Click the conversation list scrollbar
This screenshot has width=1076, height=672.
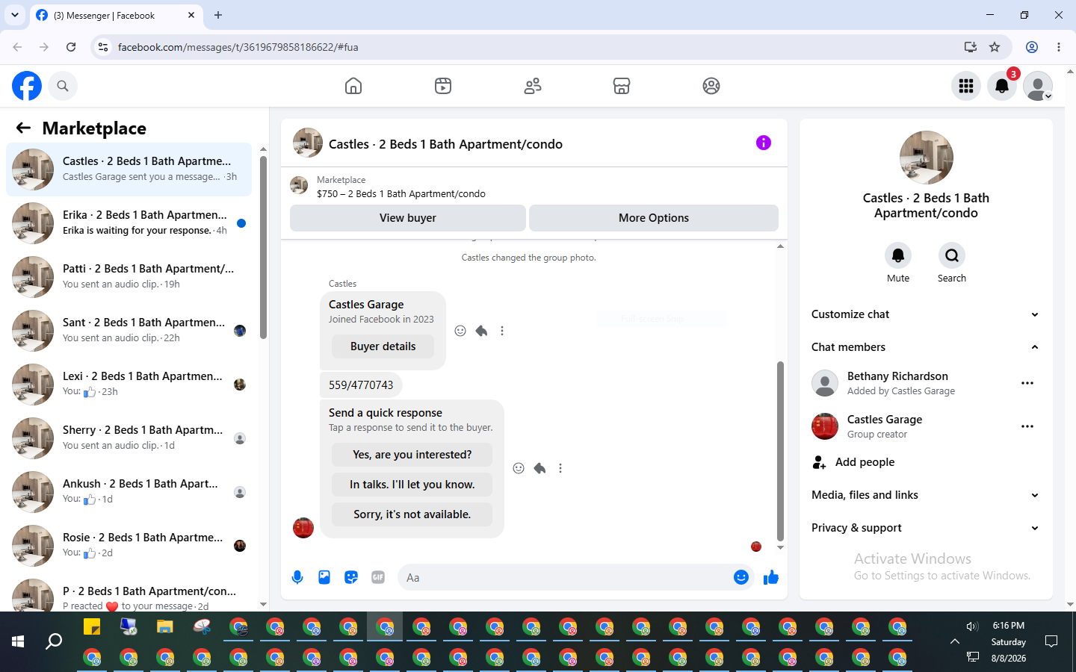coord(263,246)
